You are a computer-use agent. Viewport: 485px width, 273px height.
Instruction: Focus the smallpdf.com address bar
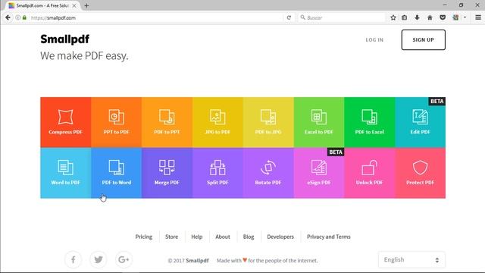pyautogui.click(x=156, y=17)
